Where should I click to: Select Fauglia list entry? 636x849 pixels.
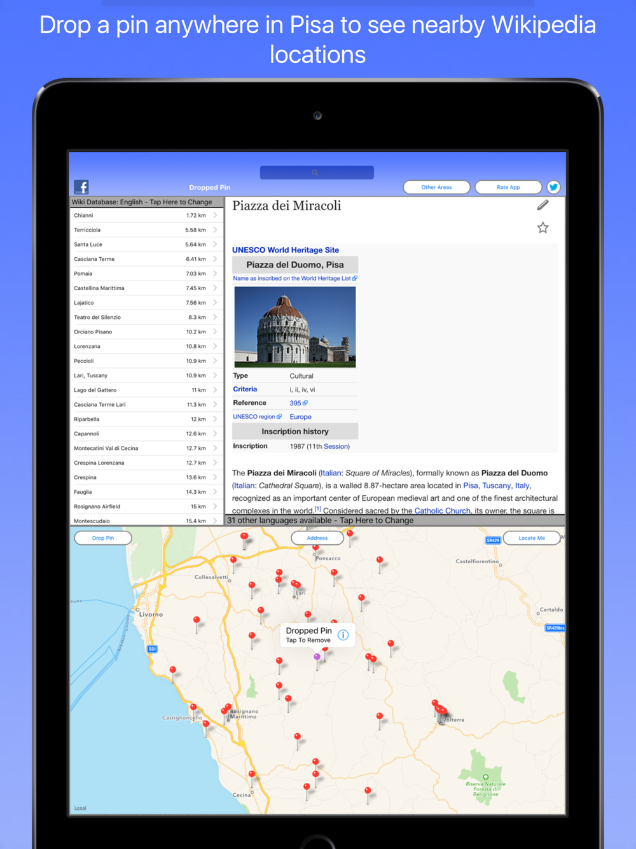tap(146, 492)
